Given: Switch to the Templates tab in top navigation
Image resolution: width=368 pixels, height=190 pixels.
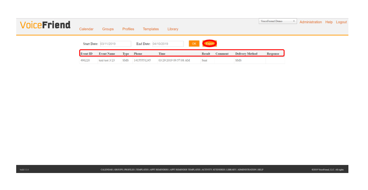Looking at the screenshot, I should point(151,29).
